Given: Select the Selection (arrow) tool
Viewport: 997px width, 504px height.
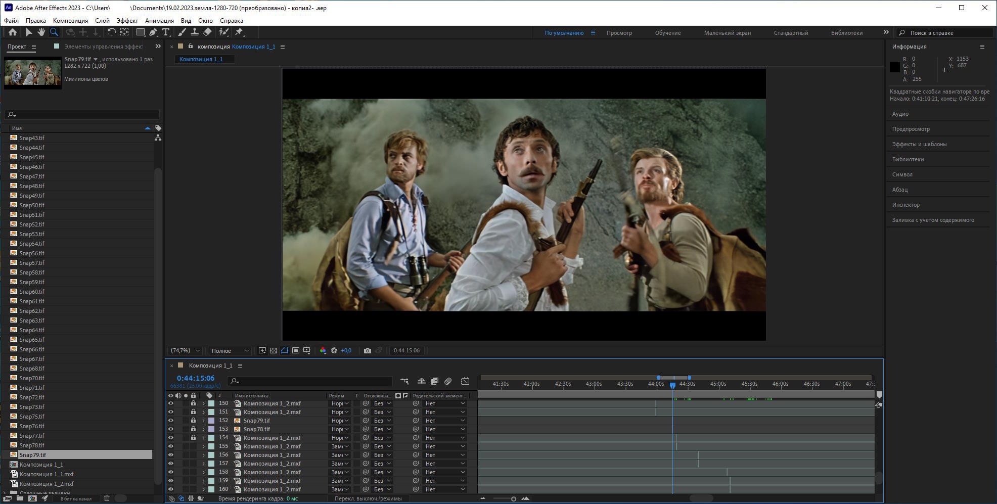Looking at the screenshot, I should (x=28, y=32).
